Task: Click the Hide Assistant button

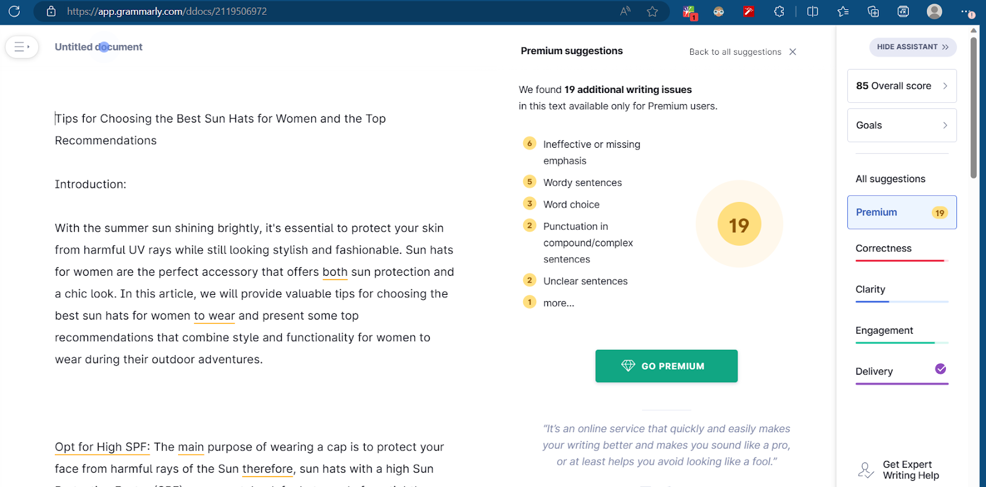Action: 913,47
